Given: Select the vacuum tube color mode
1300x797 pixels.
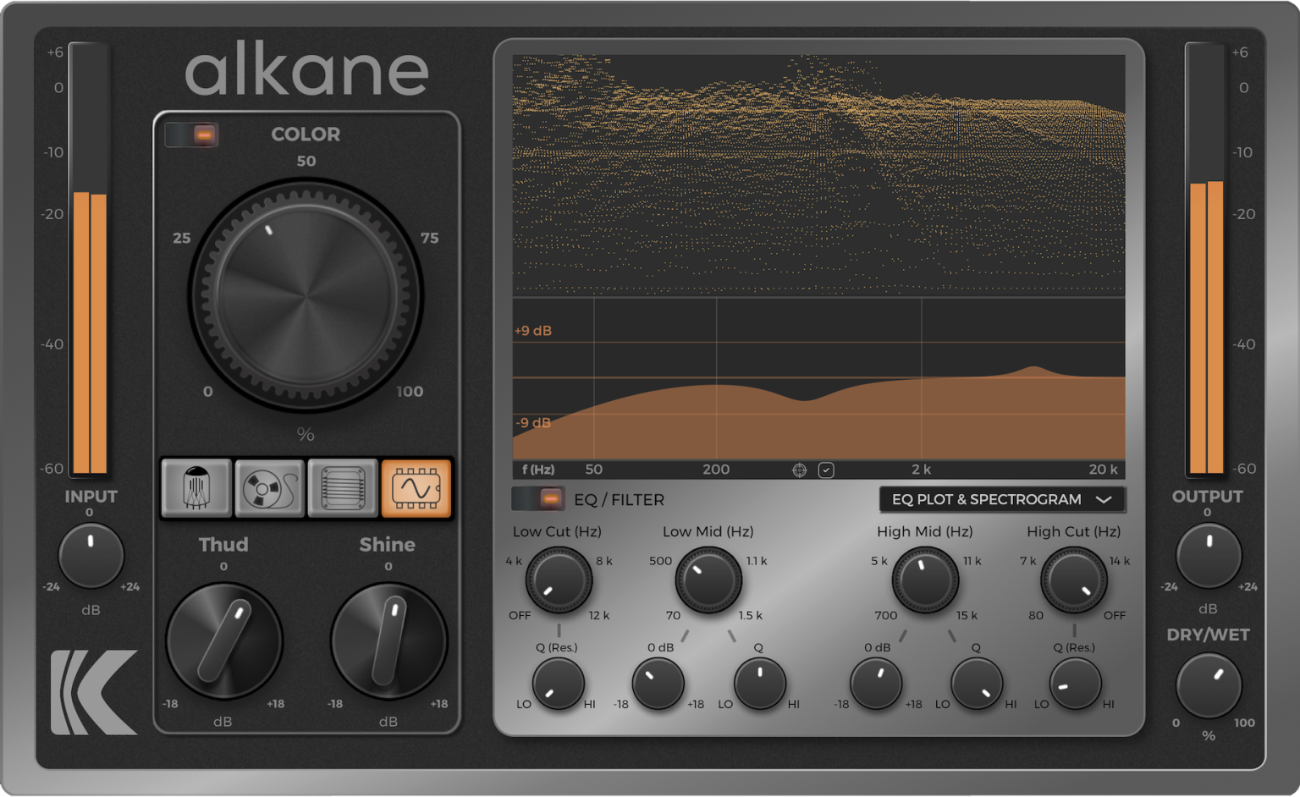Looking at the screenshot, I should coord(196,488).
